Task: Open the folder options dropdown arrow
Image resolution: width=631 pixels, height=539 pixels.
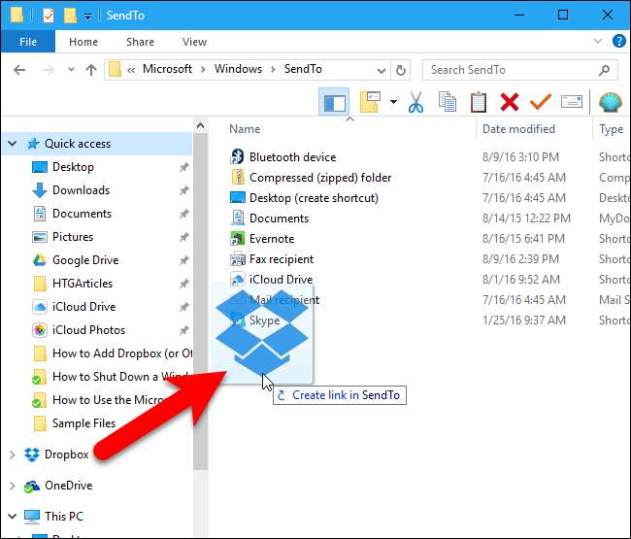Action: tap(393, 102)
